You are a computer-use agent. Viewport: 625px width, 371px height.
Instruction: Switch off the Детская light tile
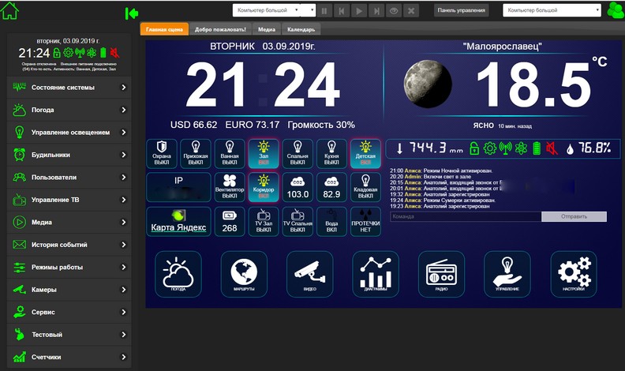(365, 153)
